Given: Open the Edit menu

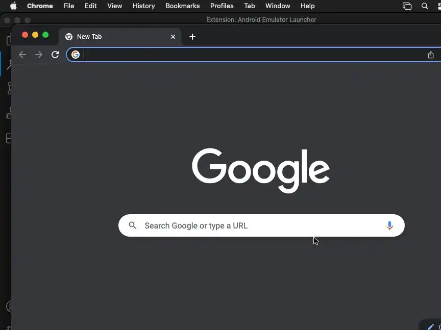Looking at the screenshot, I should (x=90, y=6).
